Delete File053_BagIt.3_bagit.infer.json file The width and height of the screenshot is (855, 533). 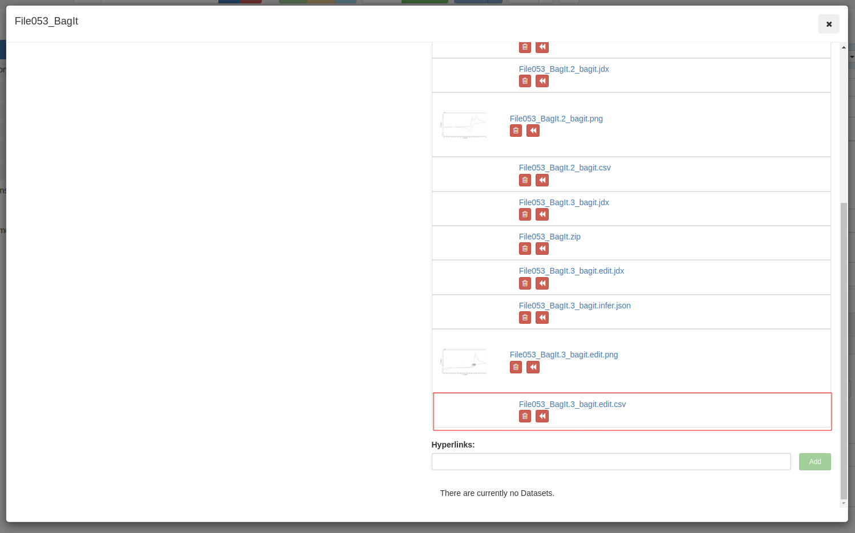[x=525, y=318]
